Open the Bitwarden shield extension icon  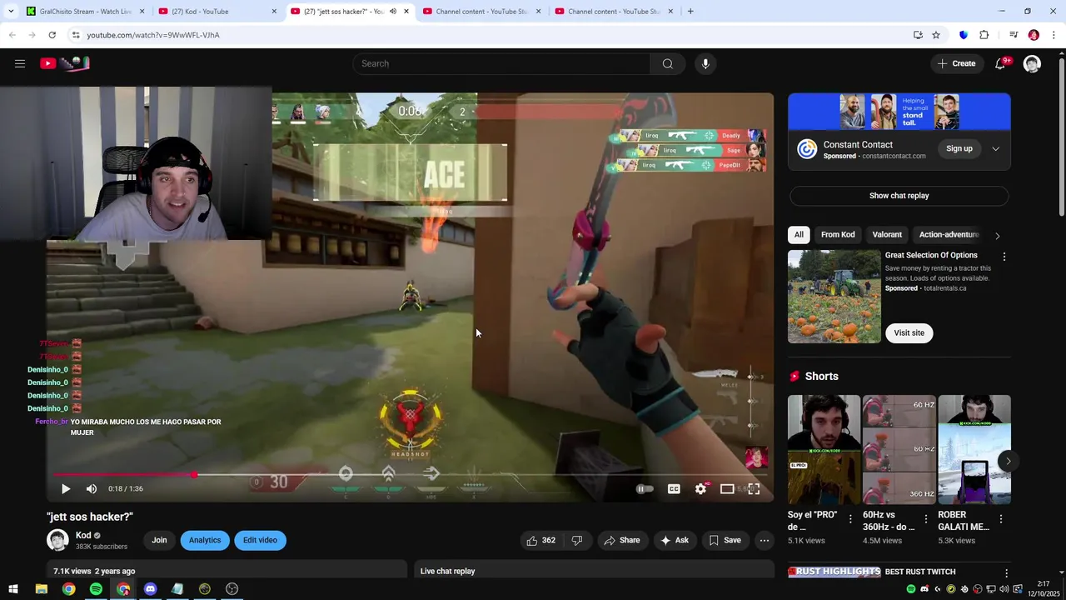click(x=964, y=35)
